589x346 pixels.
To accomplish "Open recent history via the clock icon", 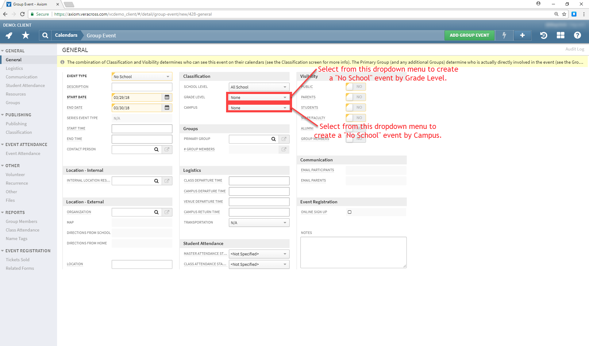I will 543,35.
